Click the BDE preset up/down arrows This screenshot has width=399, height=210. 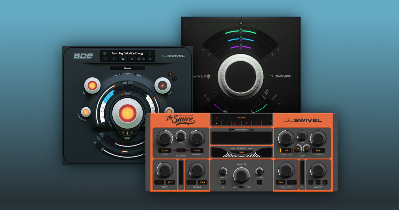pyautogui.click(x=150, y=53)
